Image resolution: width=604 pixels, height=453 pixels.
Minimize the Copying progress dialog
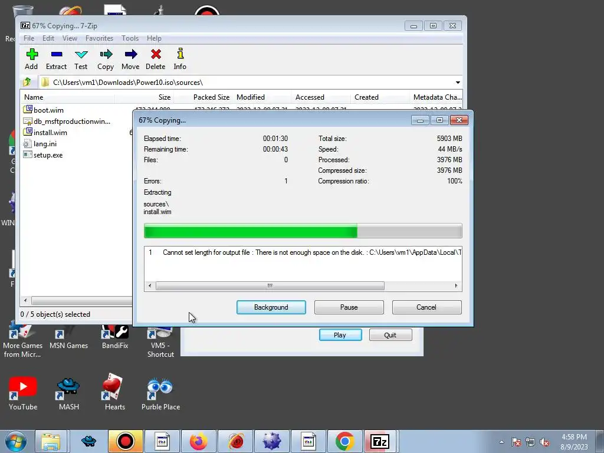tap(420, 120)
